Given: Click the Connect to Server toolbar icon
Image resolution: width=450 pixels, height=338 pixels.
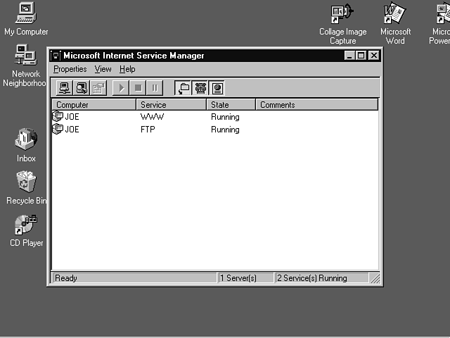Looking at the screenshot, I should (x=65, y=88).
